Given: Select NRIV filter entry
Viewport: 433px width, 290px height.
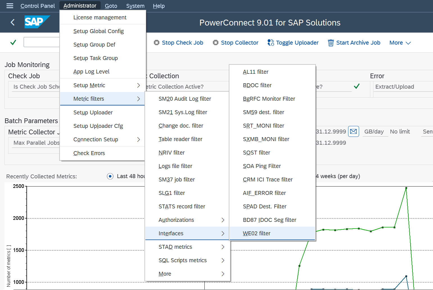Looking at the screenshot, I should [188, 153].
